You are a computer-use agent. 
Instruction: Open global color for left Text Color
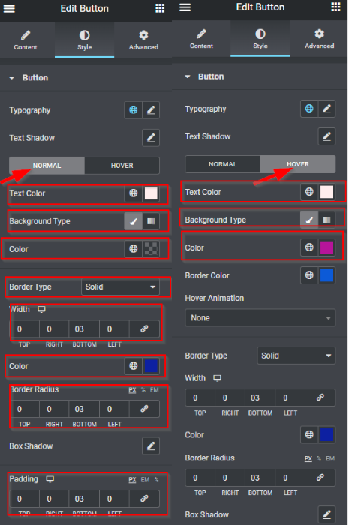pos(133,193)
